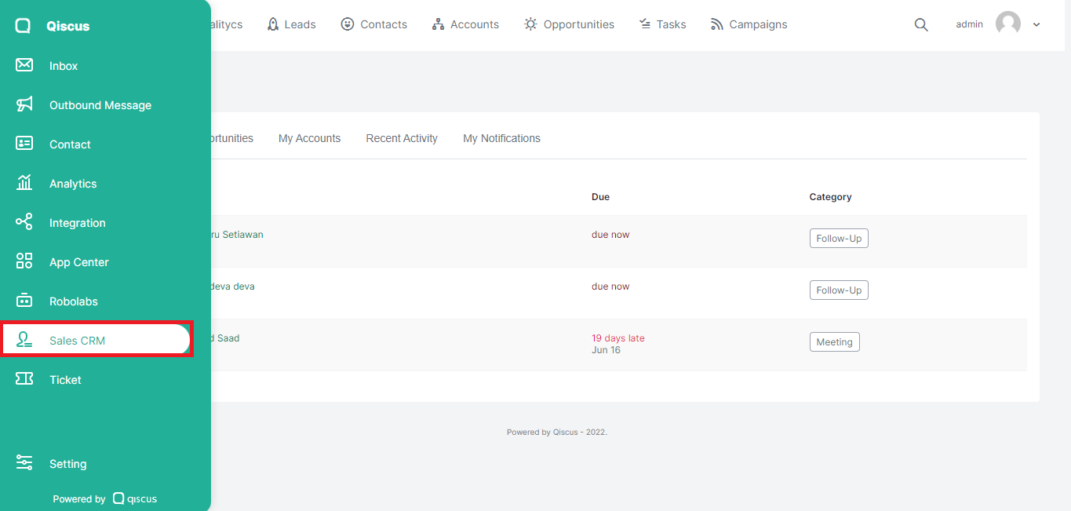The image size is (1071, 511).
Task: Click the Due column header
Action: pos(600,197)
